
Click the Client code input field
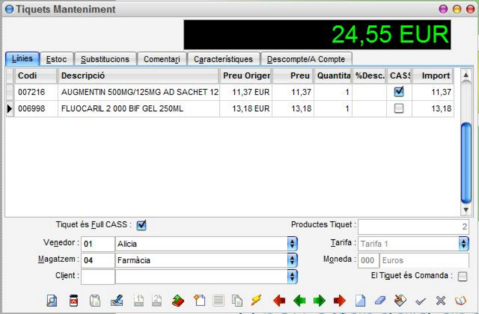click(98, 277)
